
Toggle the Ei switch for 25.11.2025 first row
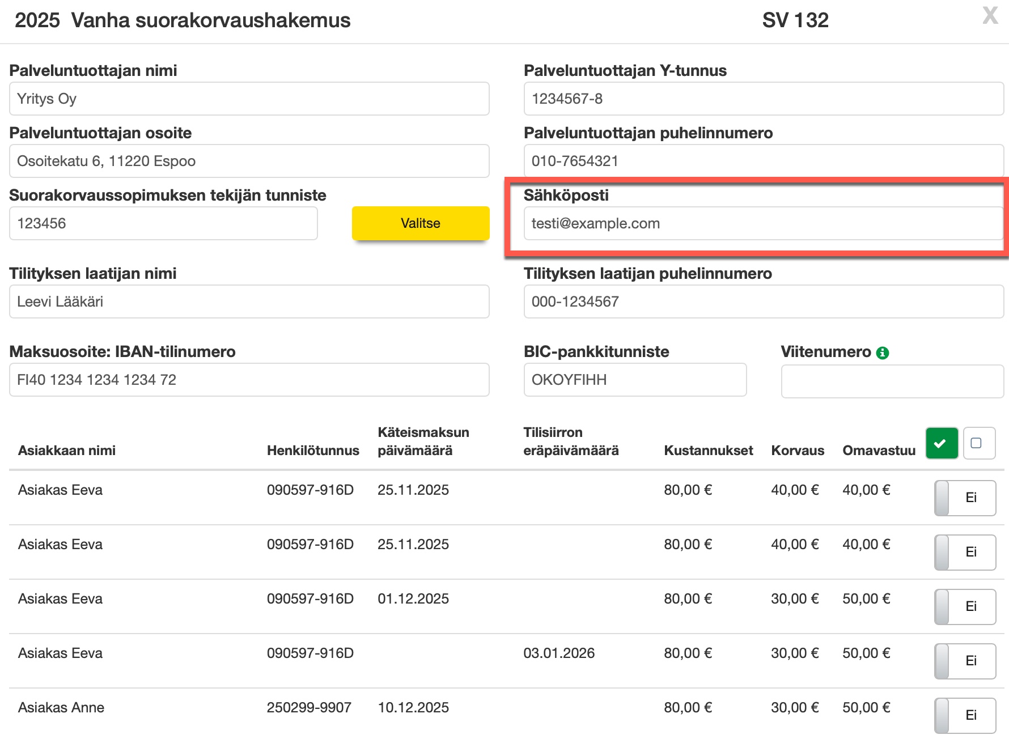click(965, 498)
